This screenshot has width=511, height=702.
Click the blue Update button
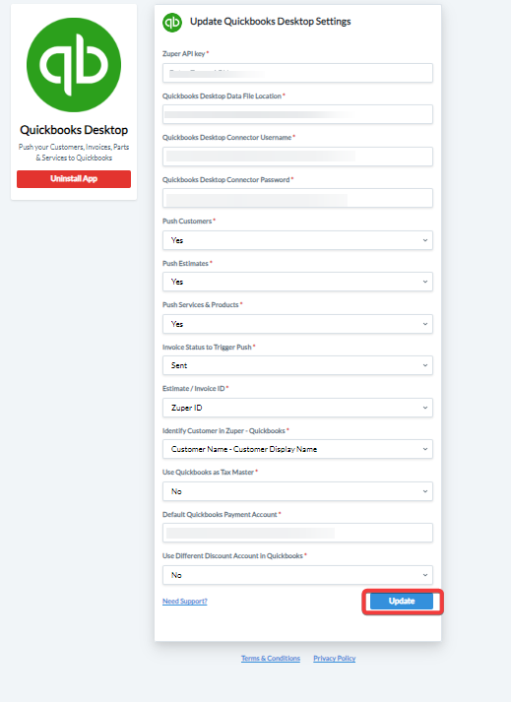click(402, 601)
